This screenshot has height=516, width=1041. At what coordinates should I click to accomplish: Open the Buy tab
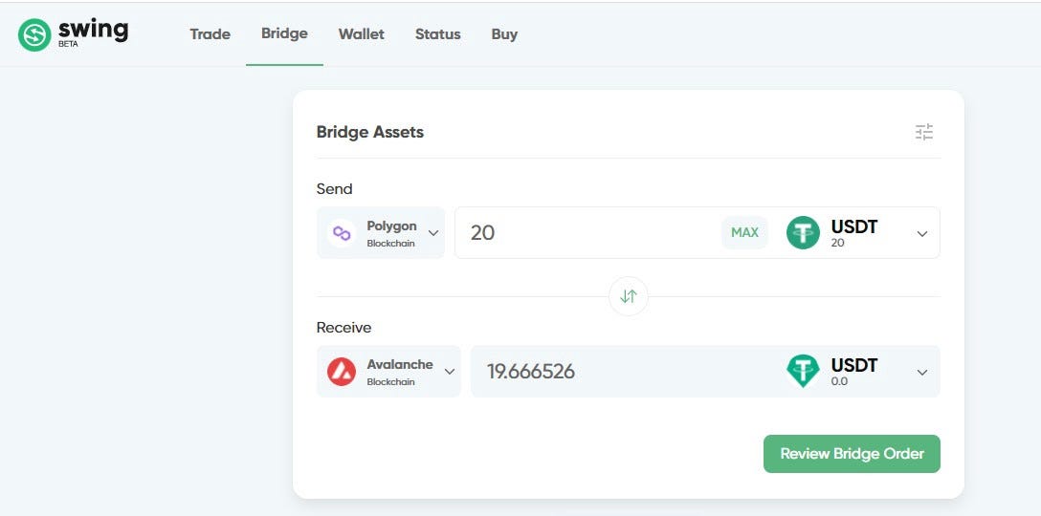(504, 33)
